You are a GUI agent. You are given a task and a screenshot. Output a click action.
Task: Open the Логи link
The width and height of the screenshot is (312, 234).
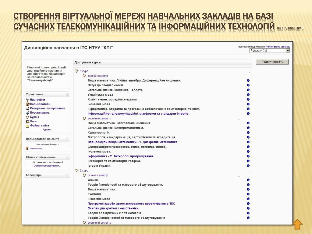33,121
